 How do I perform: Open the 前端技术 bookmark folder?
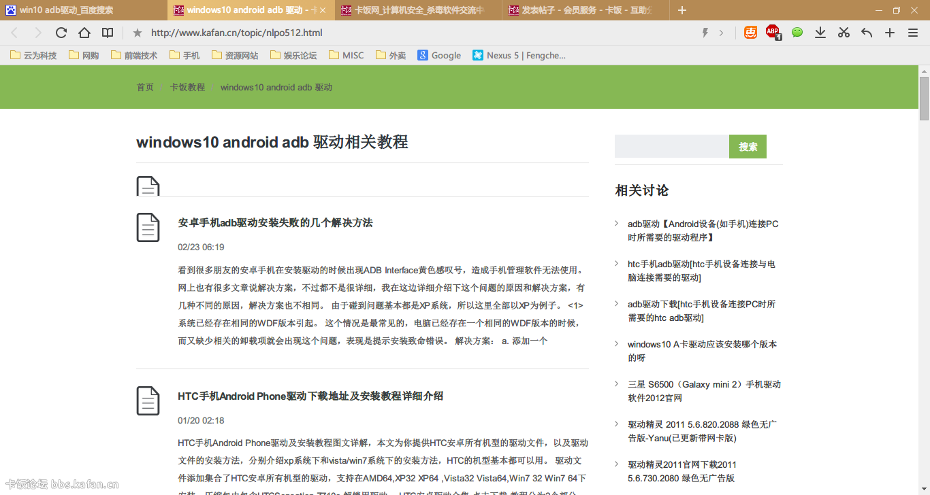click(x=133, y=56)
